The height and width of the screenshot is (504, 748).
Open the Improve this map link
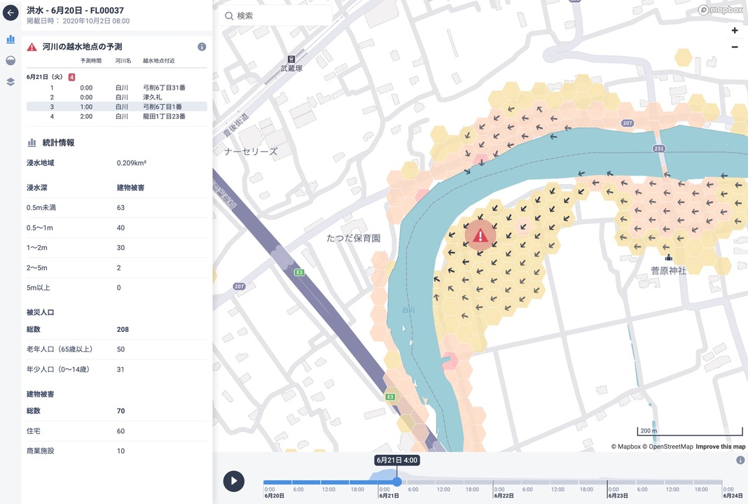click(x=720, y=447)
